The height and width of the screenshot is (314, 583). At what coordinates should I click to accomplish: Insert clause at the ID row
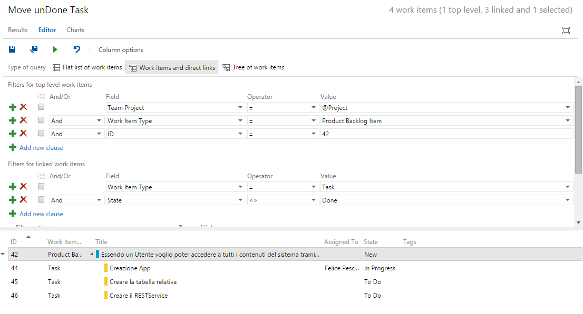(x=13, y=134)
